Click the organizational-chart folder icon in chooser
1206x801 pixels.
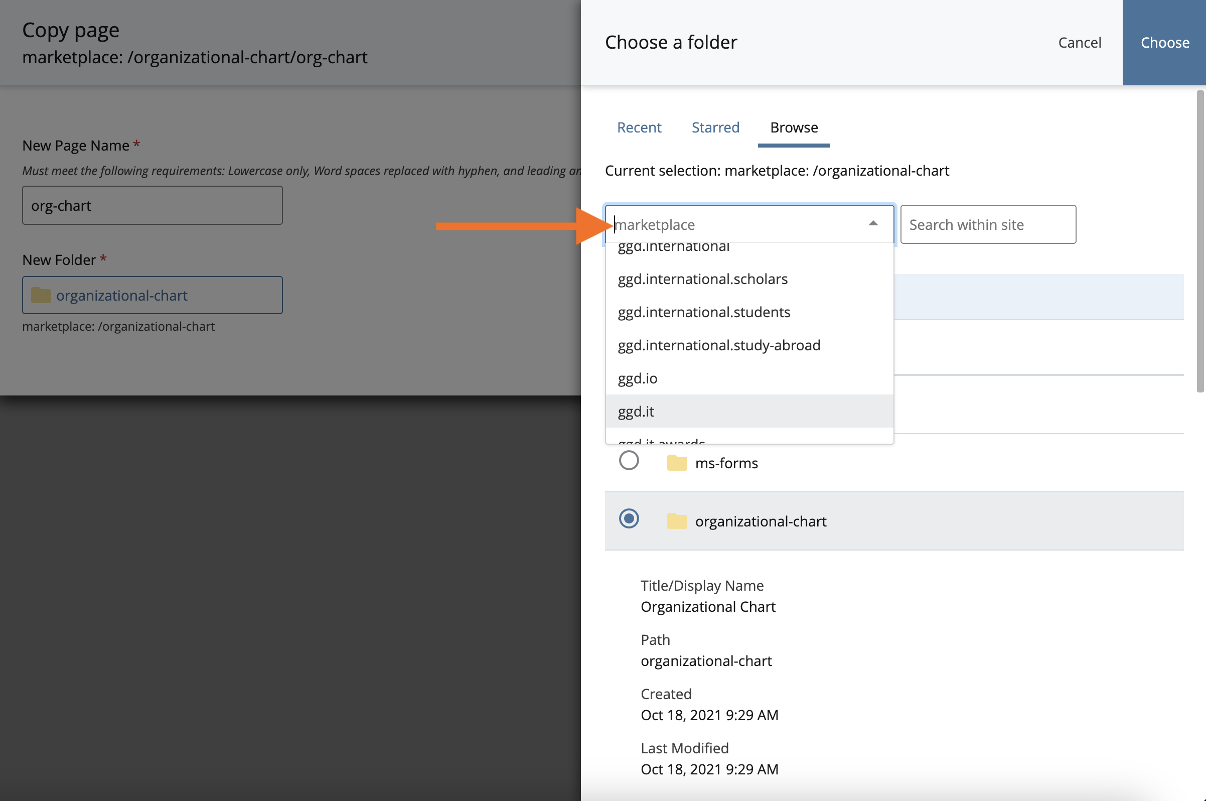click(x=677, y=521)
